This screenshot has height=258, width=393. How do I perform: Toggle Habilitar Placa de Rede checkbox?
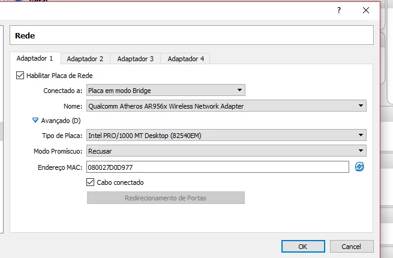click(x=20, y=76)
